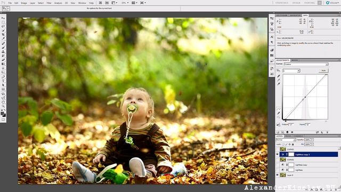Launch Mini Bridge from application bar
This screenshot has height=192, width=341.
point(107,3)
